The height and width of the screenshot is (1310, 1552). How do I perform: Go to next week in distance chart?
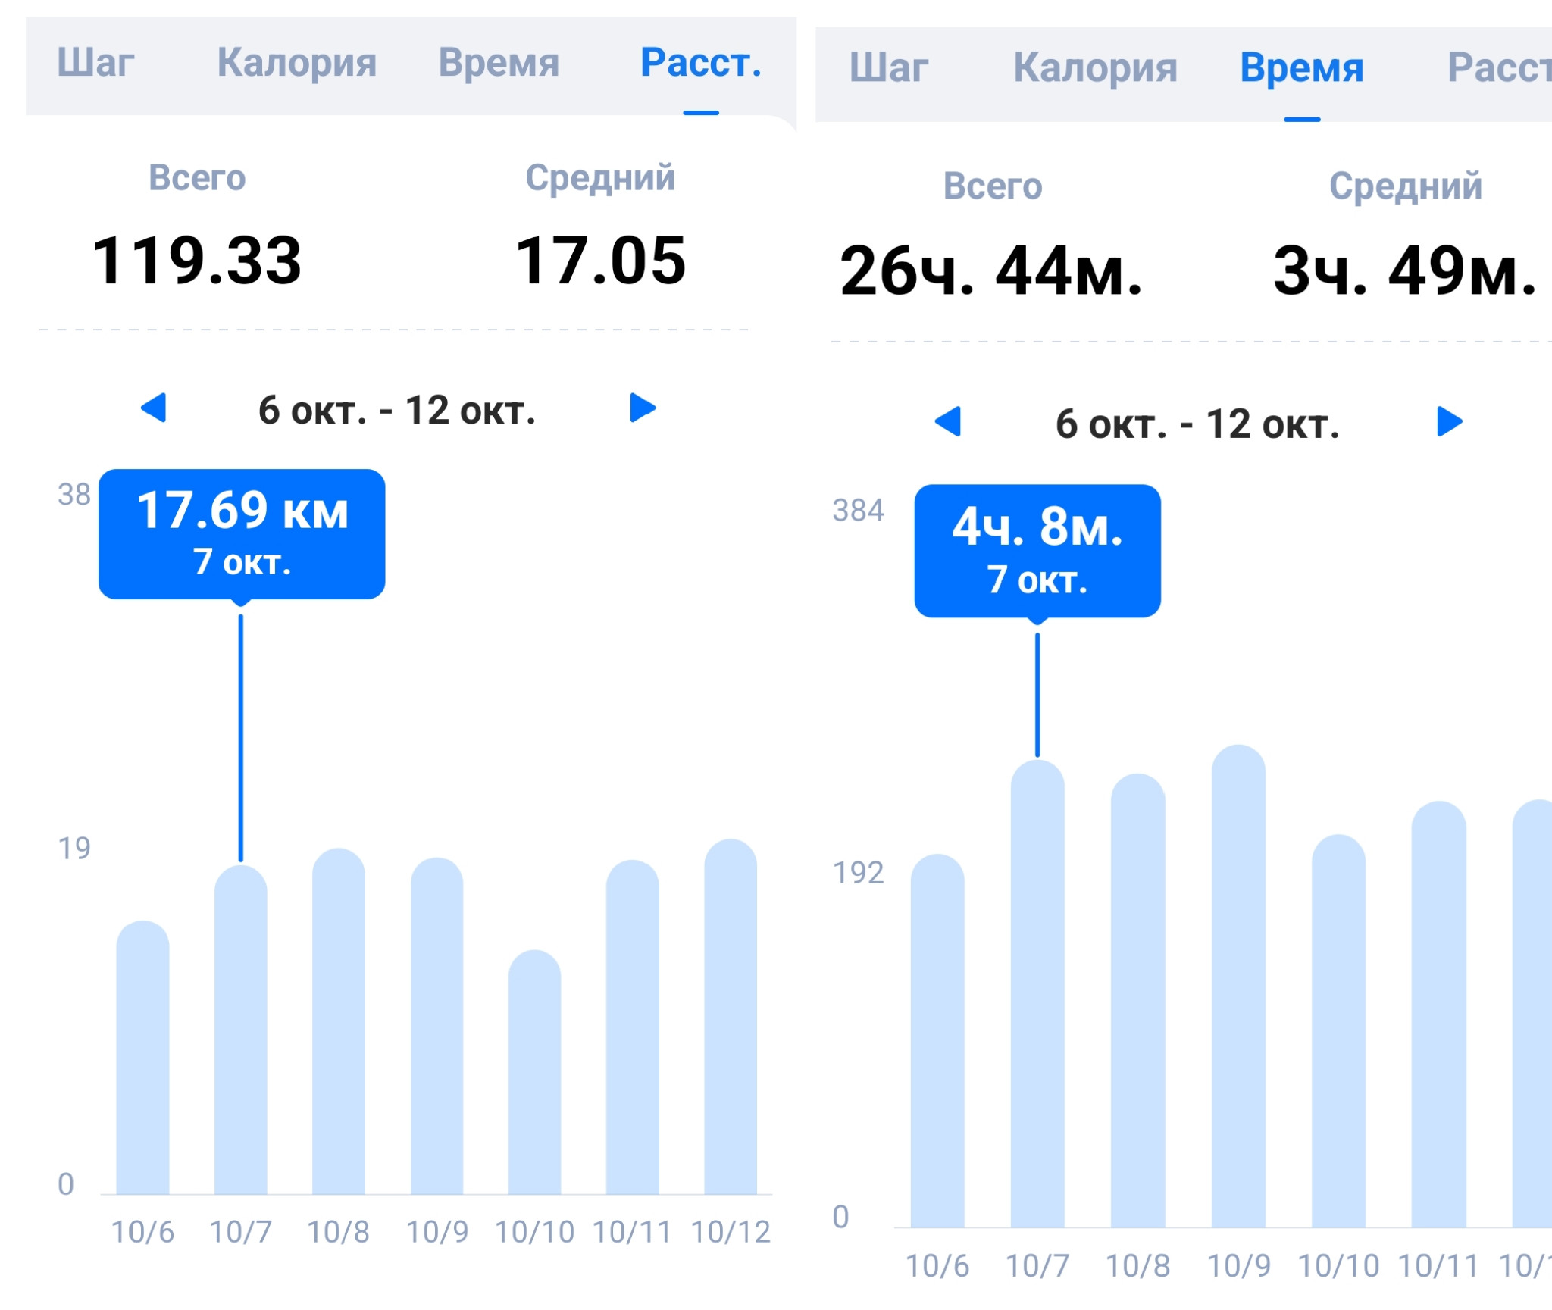click(643, 408)
